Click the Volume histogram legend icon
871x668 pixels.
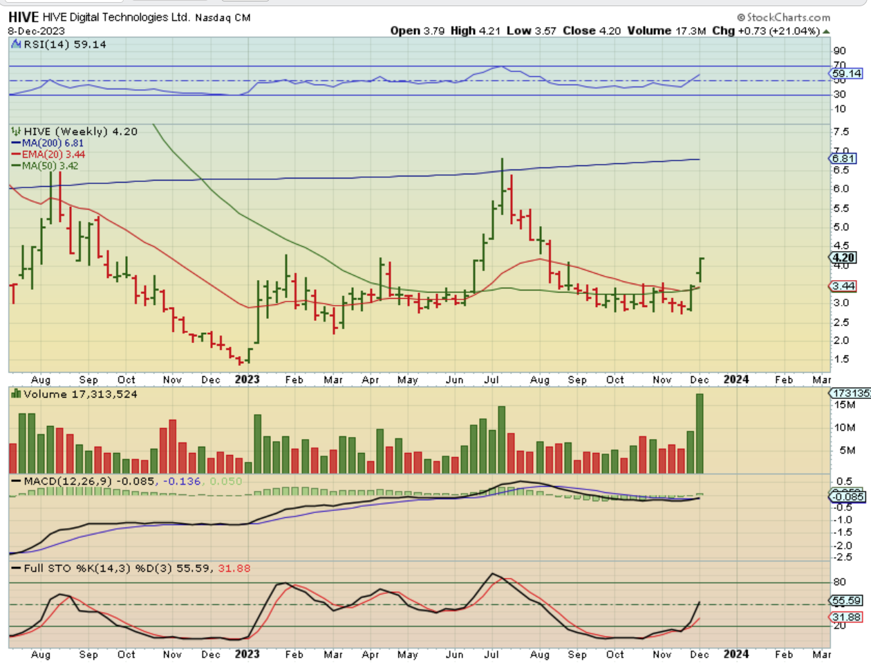click(16, 394)
